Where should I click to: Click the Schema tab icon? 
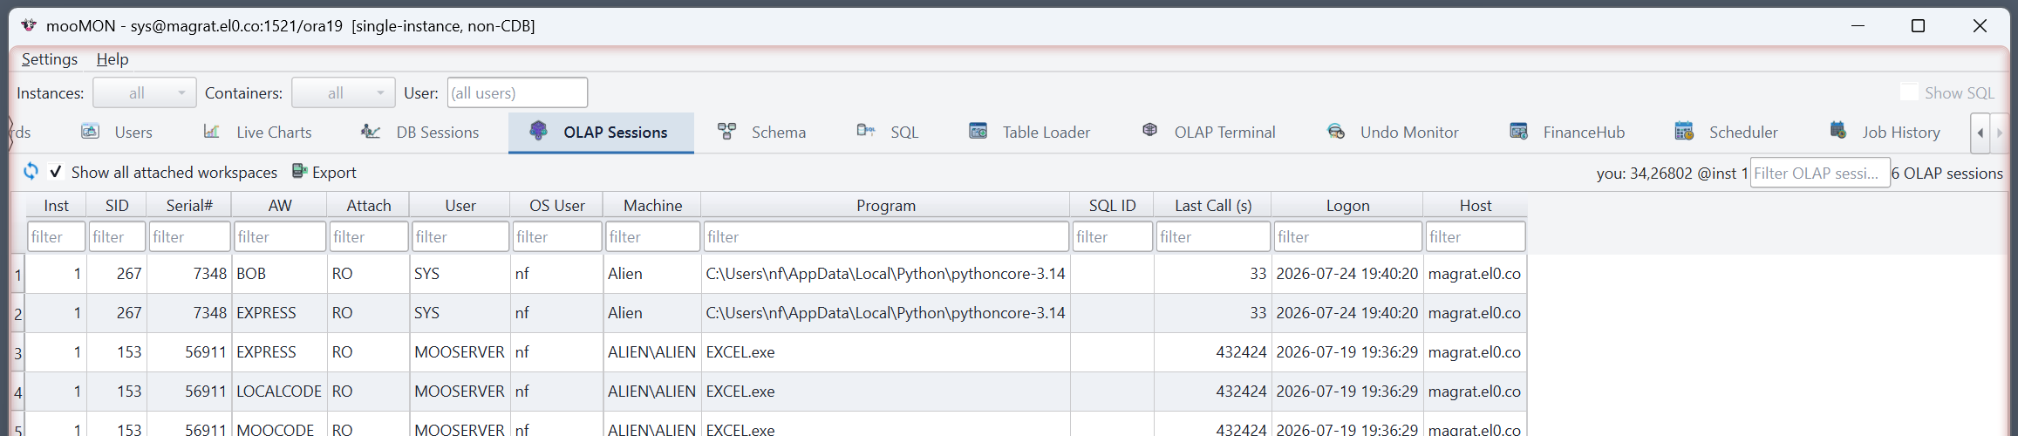click(x=727, y=132)
